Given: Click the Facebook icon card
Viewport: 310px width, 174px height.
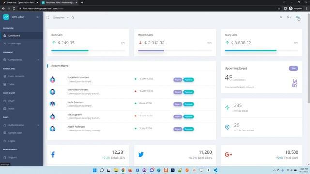Looking at the screenshot, I should [53, 154].
